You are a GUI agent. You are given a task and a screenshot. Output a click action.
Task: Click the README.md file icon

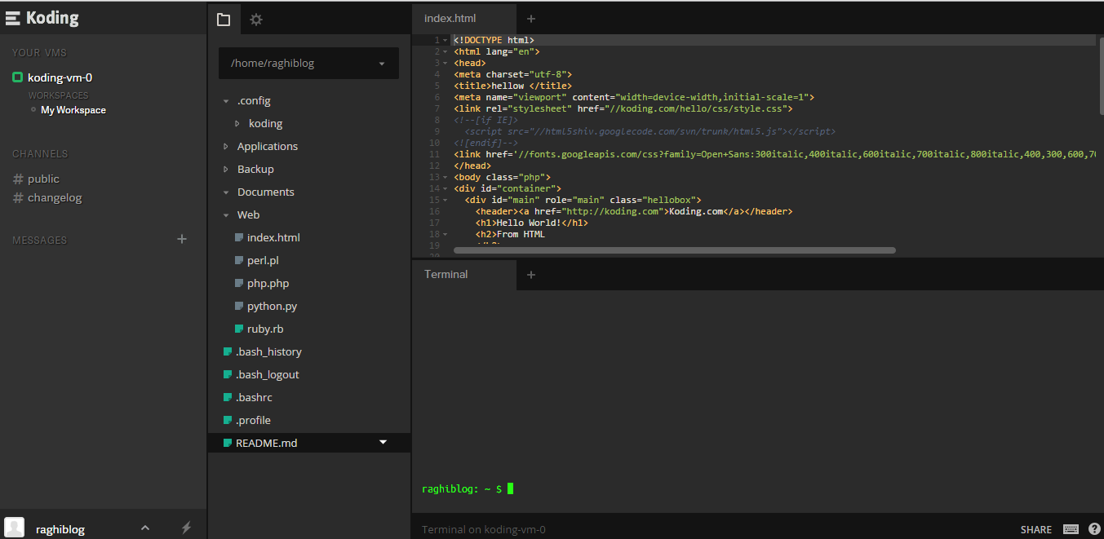[228, 444]
